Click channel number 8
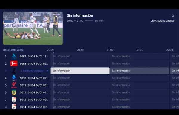 point(6,107)
